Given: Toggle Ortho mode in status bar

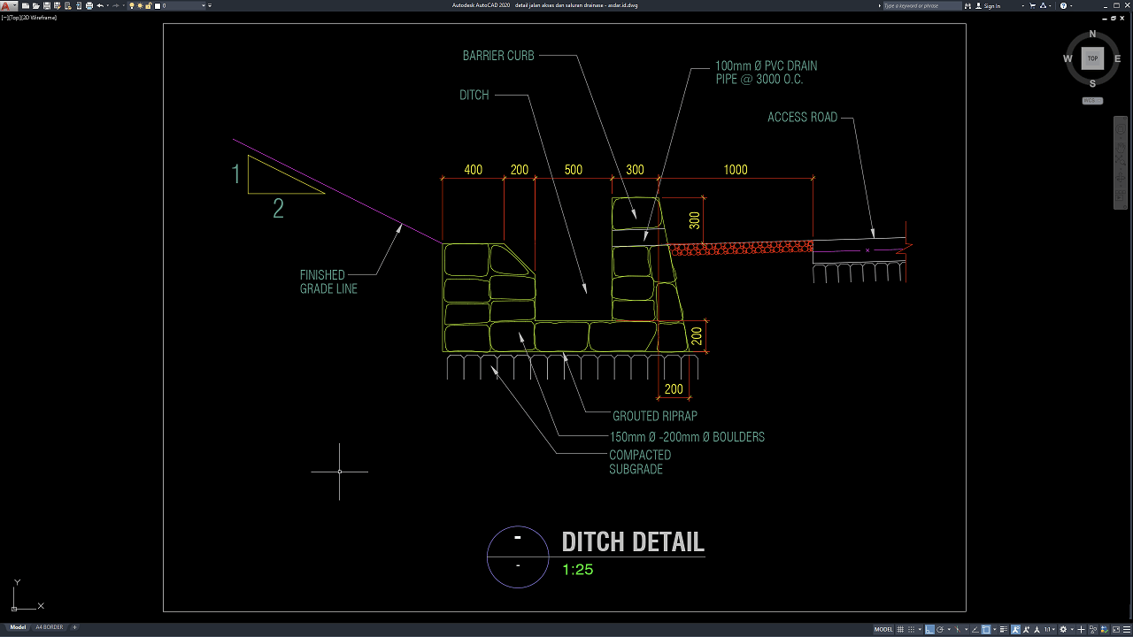Looking at the screenshot, I should click(929, 630).
